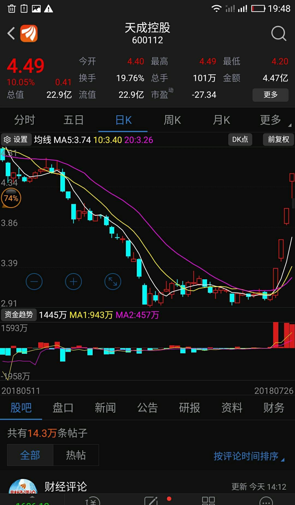
Task: Select 热帖 posts filter
Action: click(76, 455)
